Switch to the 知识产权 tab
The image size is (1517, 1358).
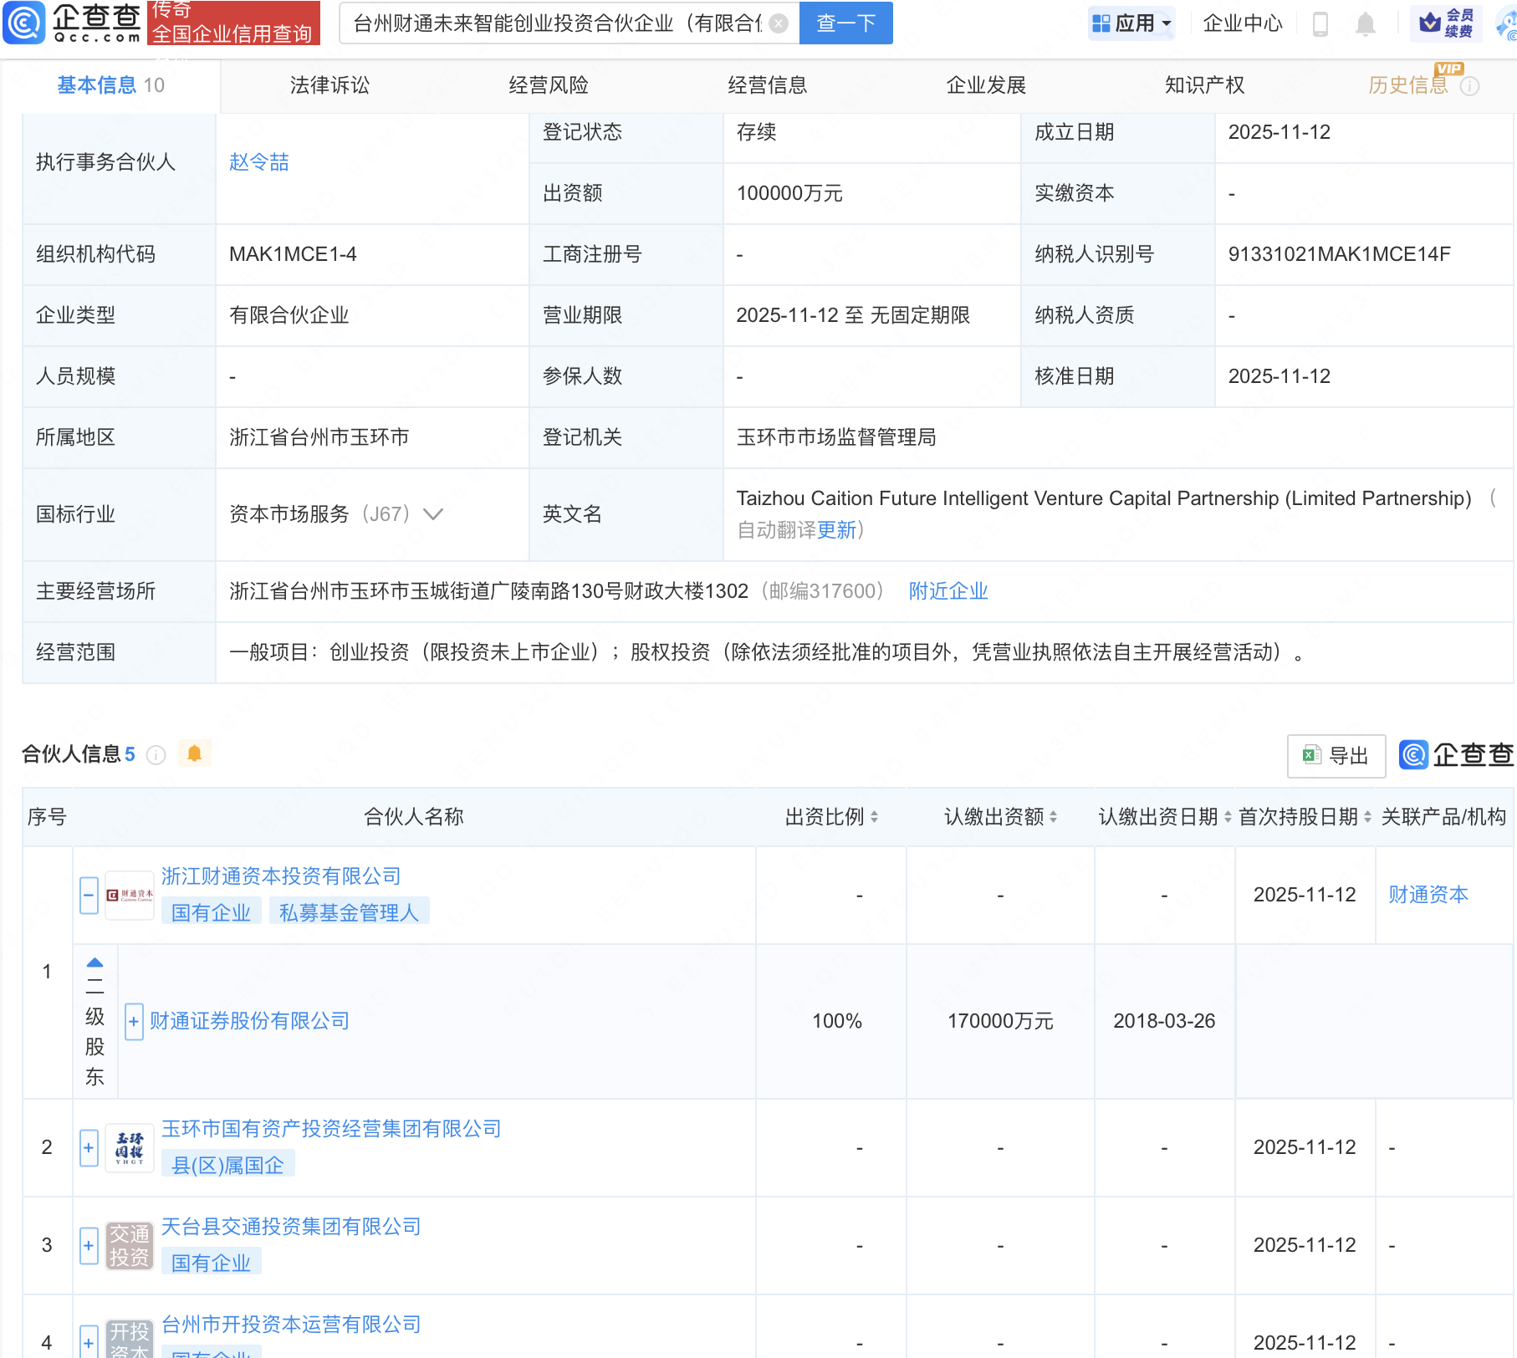(x=1204, y=85)
